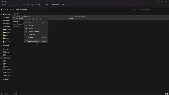Choose Compress to ZIP file
Screen dimensions: 169x95
(x=36, y=32)
